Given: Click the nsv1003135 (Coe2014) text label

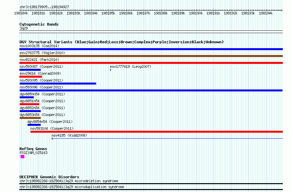Looking at the screenshot, I should tap(39, 46).
